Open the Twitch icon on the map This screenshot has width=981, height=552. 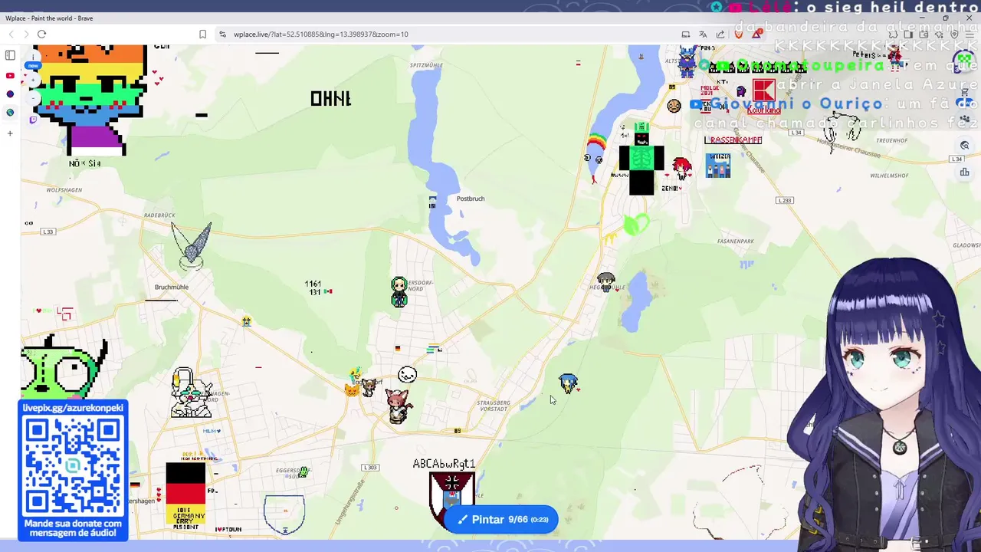(x=33, y=120)
